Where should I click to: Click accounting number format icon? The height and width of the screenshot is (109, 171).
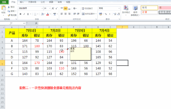(x=100, y=14)
